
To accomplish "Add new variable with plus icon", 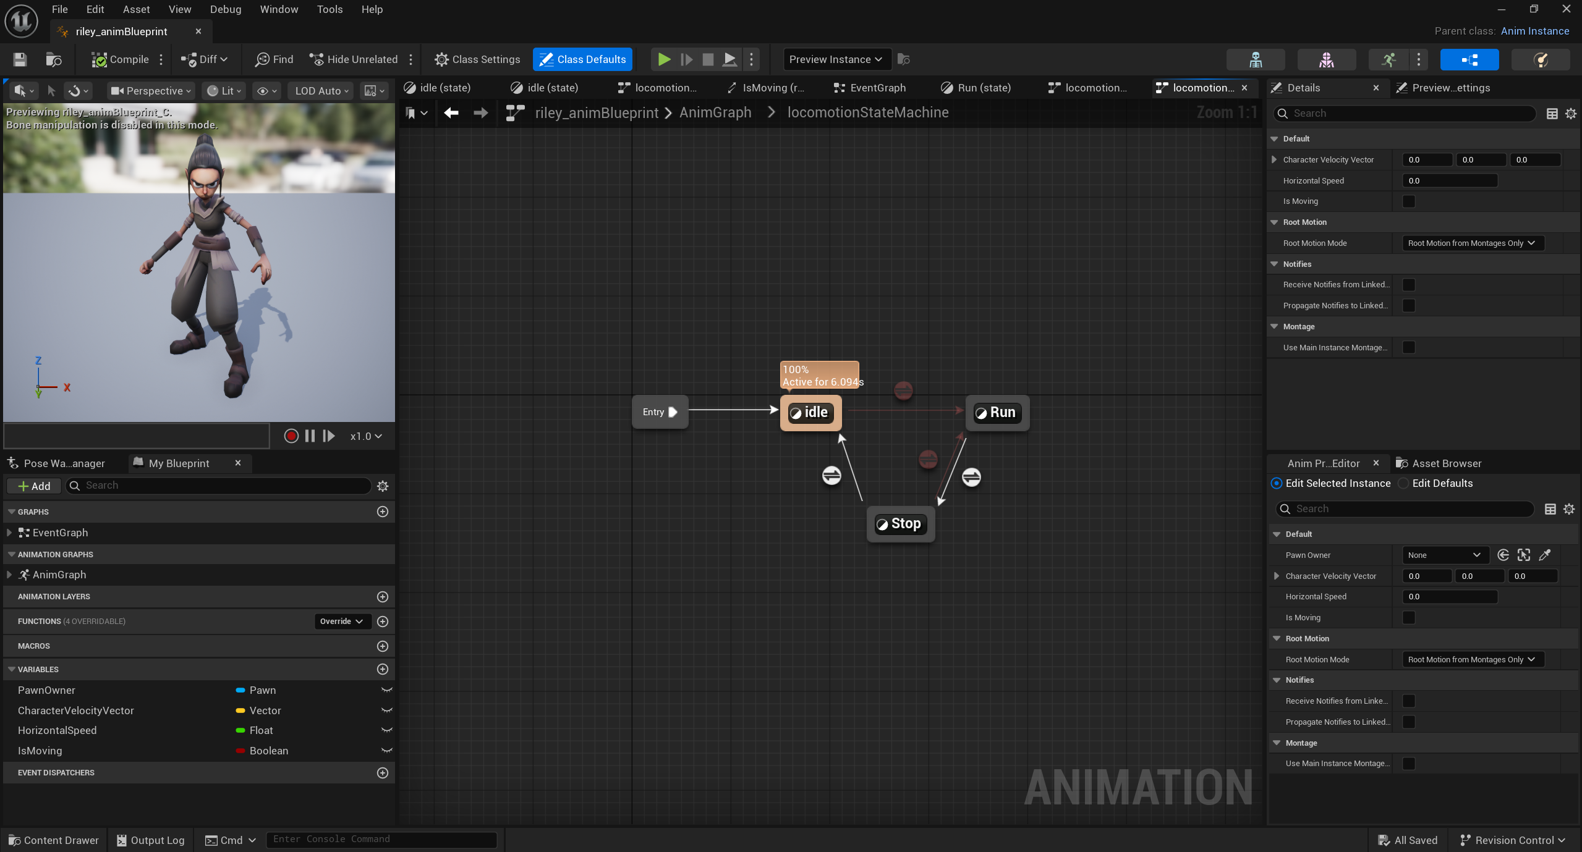I will click(x=383, y=669).
